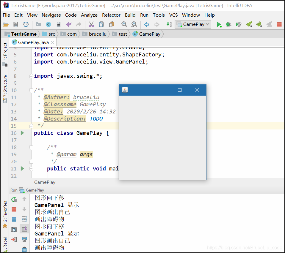Click bruceliu in the breadcrumb bar
The width and height of the screenshot is (285, 253).
[x=94, y=34]
